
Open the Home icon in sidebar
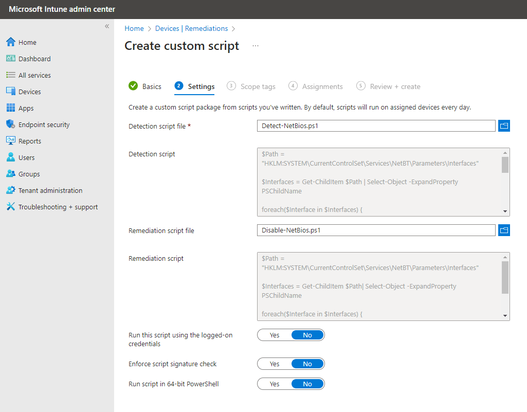click(11, 42)
